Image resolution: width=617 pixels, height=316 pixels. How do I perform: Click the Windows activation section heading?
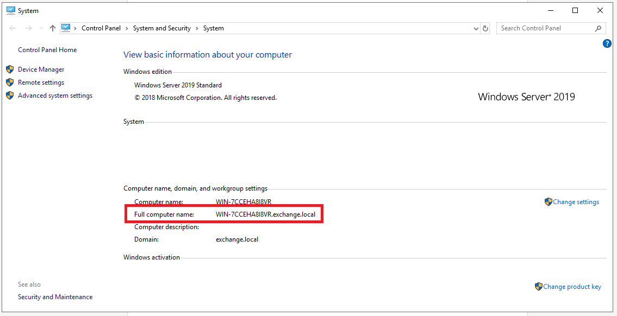(152, 257)
